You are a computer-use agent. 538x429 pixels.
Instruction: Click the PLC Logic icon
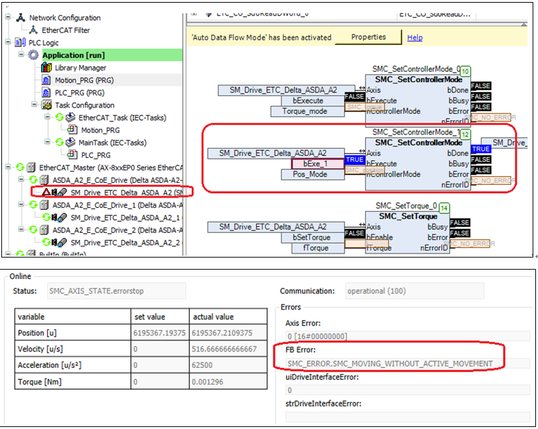coord(19,42)
